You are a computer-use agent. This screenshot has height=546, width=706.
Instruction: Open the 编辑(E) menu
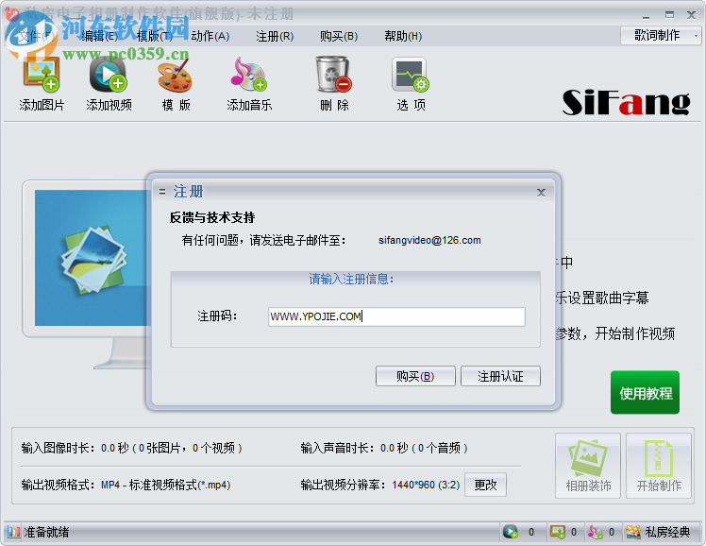click(x=100, y=36)
